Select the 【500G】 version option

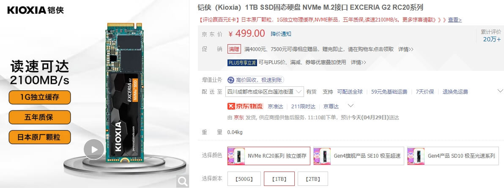[x=244, y=179]
